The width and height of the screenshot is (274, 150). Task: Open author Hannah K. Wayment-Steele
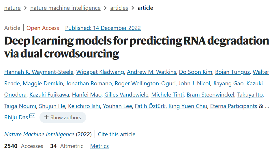coord(39,72)
